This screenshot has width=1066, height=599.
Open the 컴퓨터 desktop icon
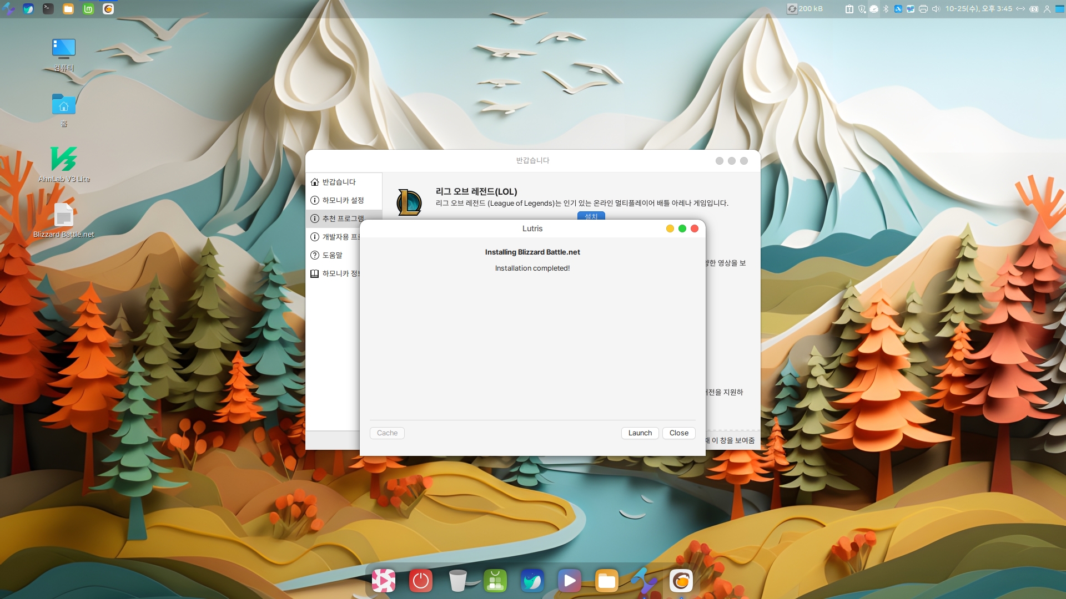[64, 49]
